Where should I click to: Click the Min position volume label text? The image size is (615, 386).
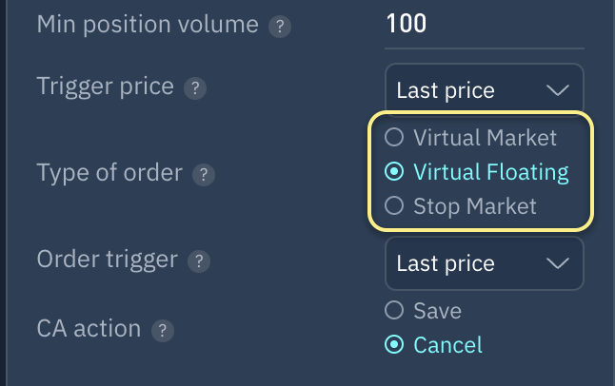pos(147,25)
